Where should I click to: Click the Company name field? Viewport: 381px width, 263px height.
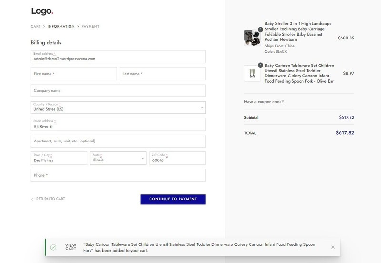click(118, 91)
